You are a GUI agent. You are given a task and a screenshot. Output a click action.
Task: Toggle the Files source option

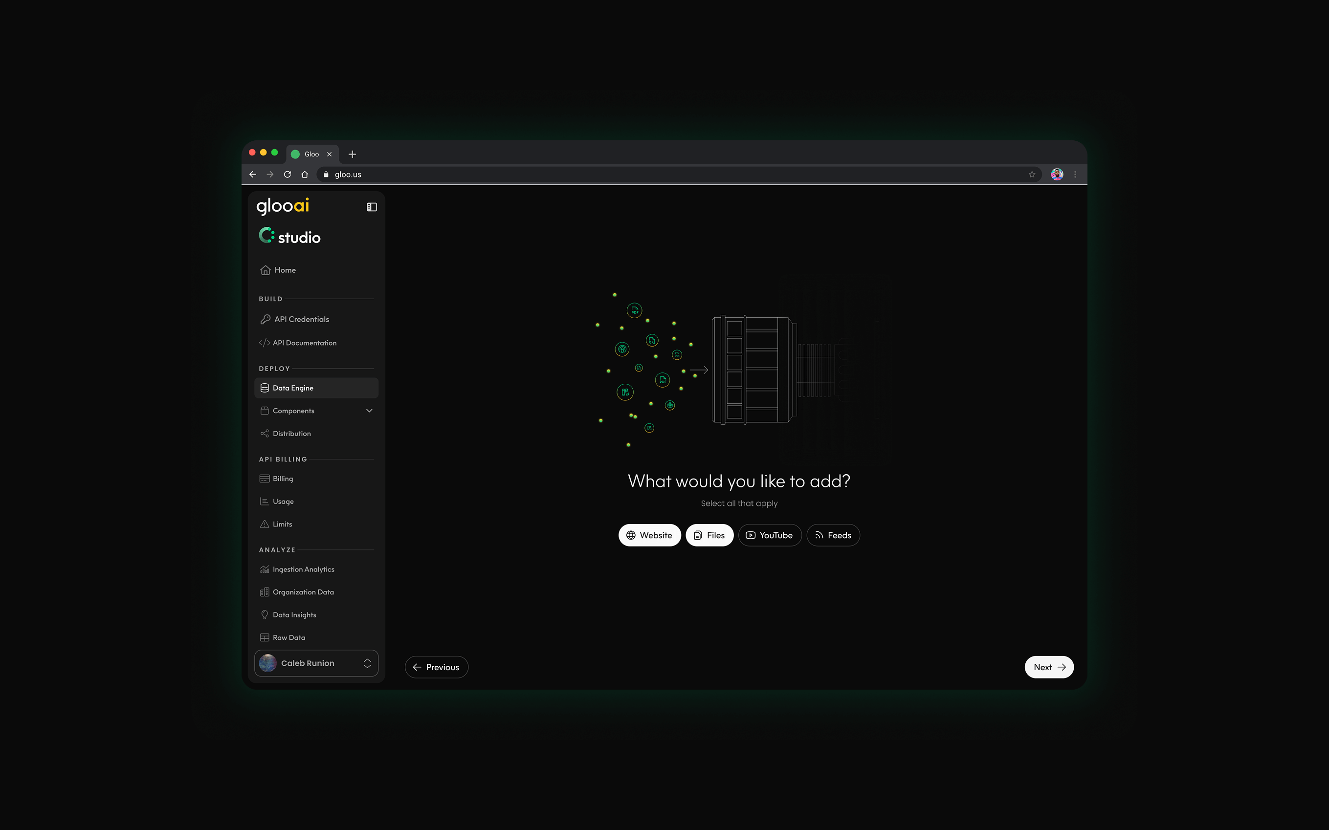coord(709,535)
